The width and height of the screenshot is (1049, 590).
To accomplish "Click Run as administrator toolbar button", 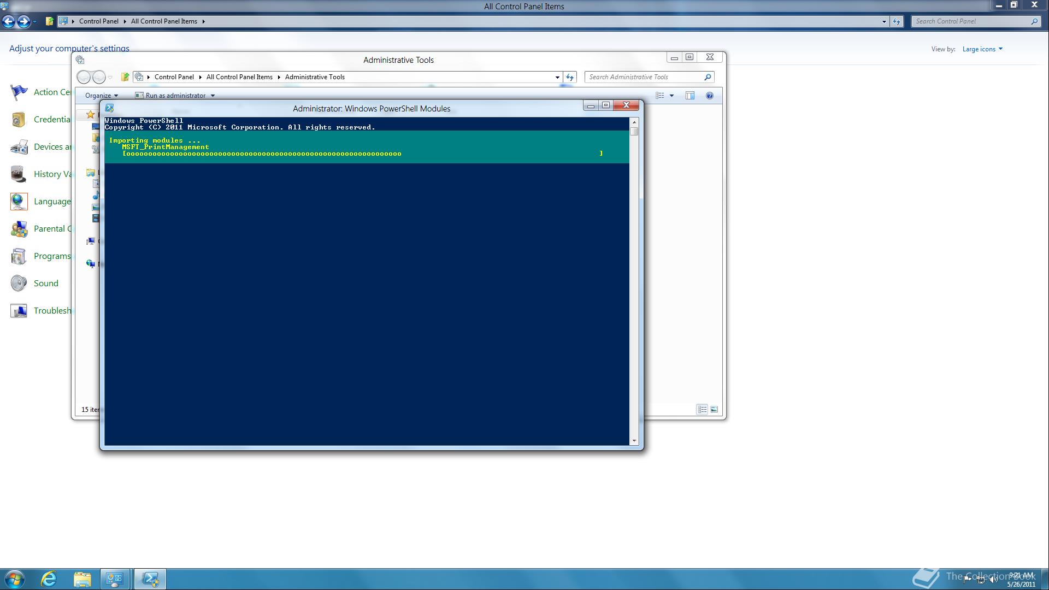I will (x=171, y=96).
